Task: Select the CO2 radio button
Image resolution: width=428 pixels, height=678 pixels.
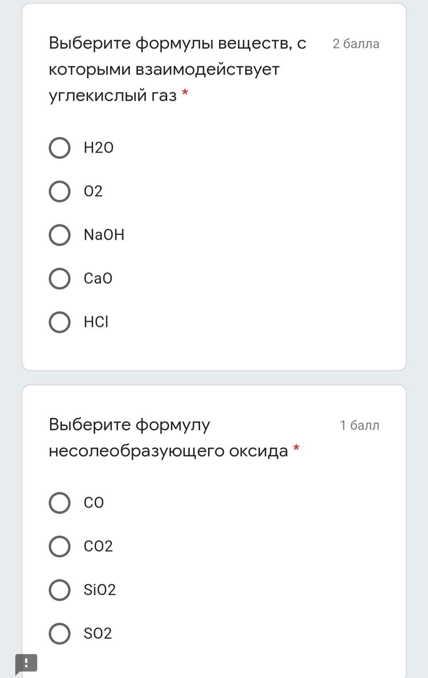Action: point(59,546)
